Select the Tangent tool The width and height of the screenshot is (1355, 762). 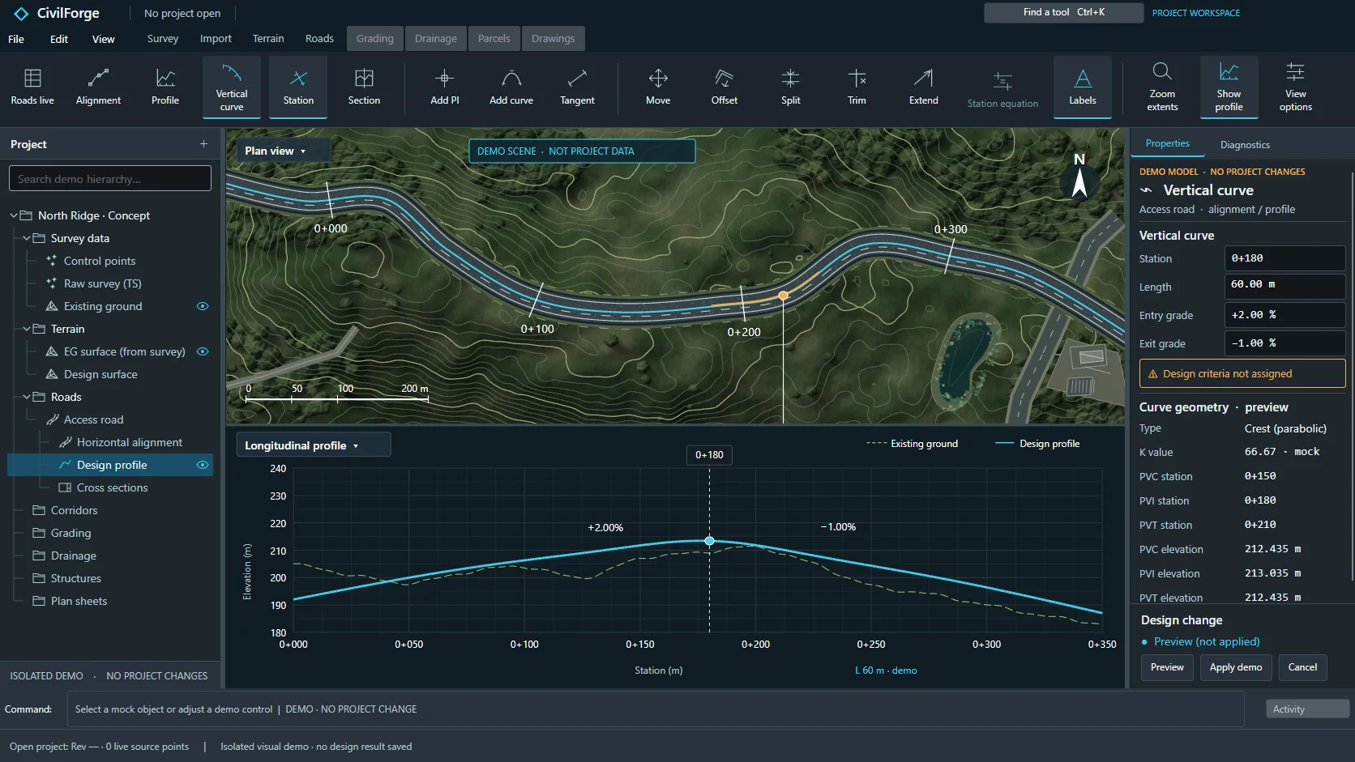click(577, 87)
